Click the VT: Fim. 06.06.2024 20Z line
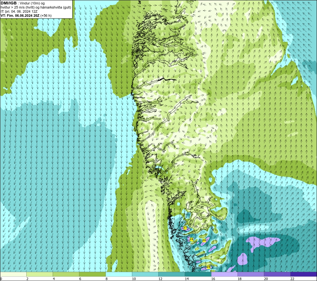The height and width of the screenshot is (281, 317). point(20,16)
